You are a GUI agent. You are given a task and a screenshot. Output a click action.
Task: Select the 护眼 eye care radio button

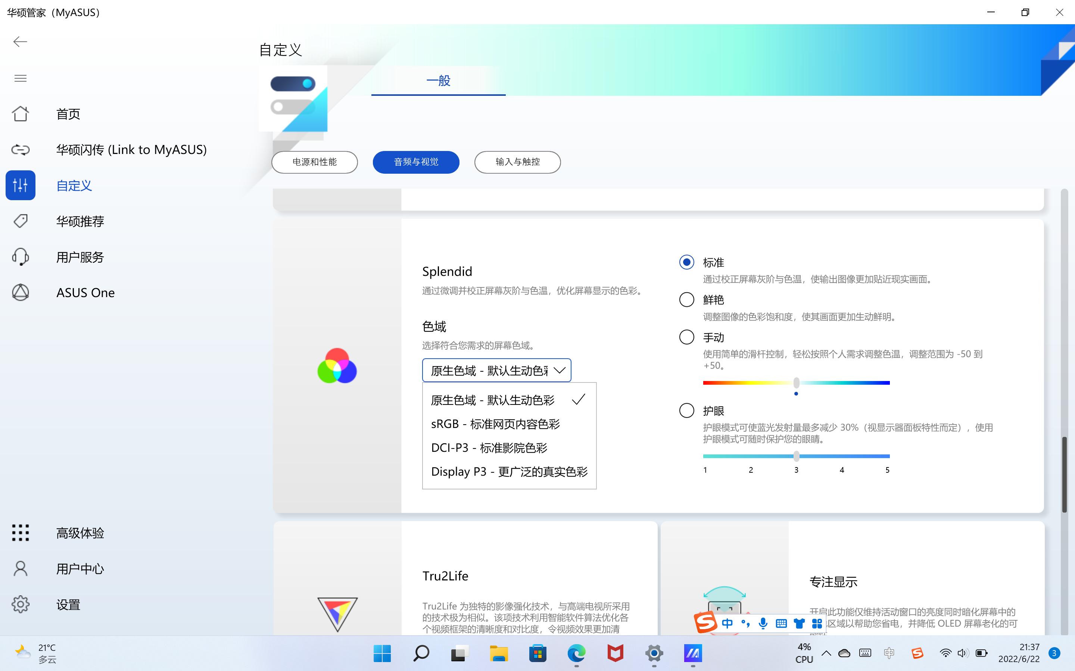tap(686, 410)
